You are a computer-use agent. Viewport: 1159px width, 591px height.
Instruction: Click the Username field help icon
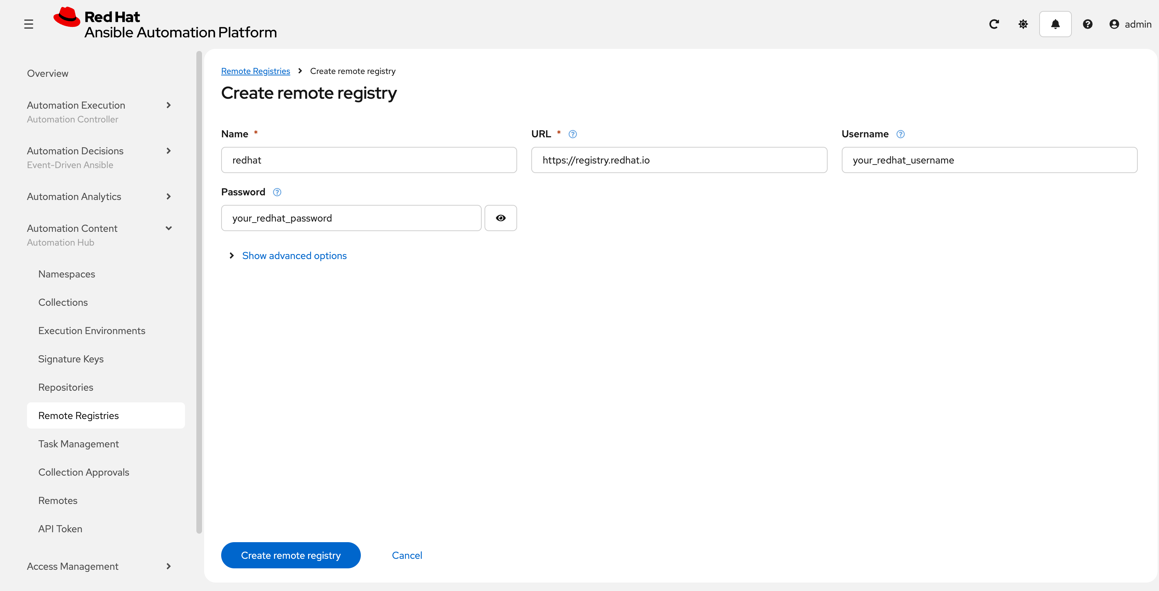(901, 133)
